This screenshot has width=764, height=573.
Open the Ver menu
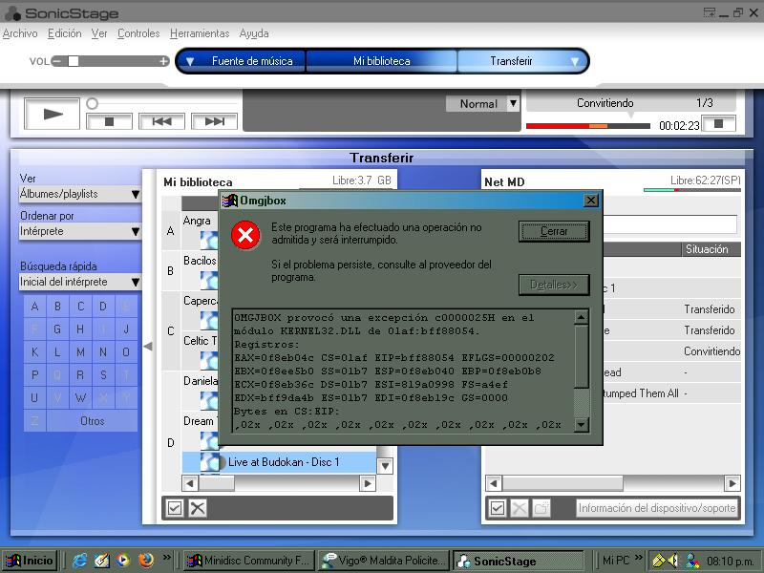99,33
